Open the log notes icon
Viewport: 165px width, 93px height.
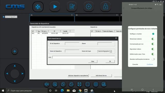[72, 7]
